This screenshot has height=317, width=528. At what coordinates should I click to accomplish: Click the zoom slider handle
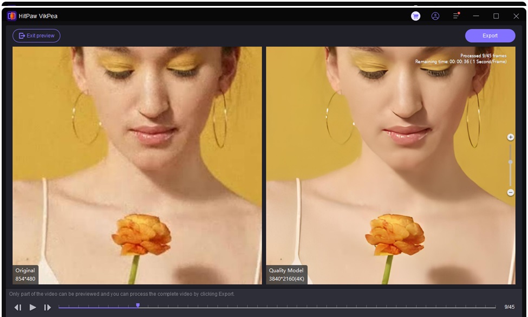(x=510, y=162)
